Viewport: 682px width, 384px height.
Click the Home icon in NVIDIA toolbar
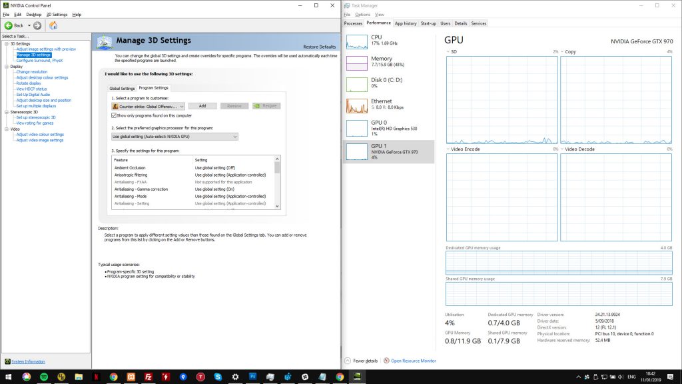click(x=53, y=26)
